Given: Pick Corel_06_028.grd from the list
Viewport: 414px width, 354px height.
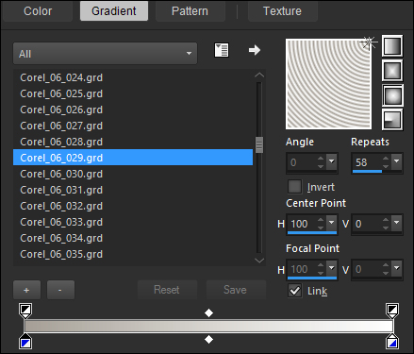Looking at the screenshot, I should click(x=133, y=142).
